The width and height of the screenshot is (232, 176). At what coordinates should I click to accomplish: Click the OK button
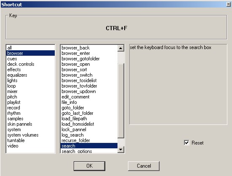pyautogui.click(x=89, y=166)
